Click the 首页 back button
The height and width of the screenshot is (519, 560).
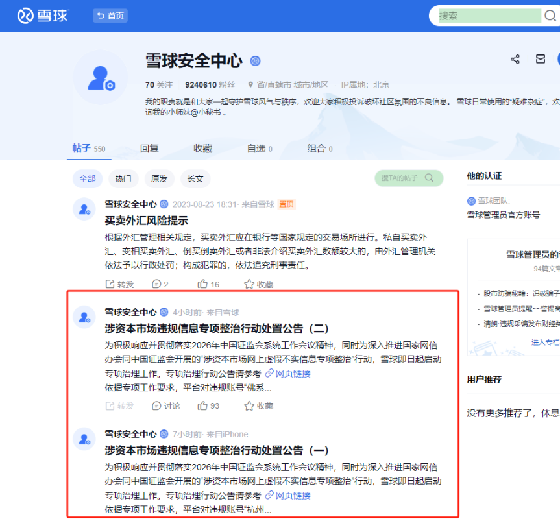click(x=110, y=16)
